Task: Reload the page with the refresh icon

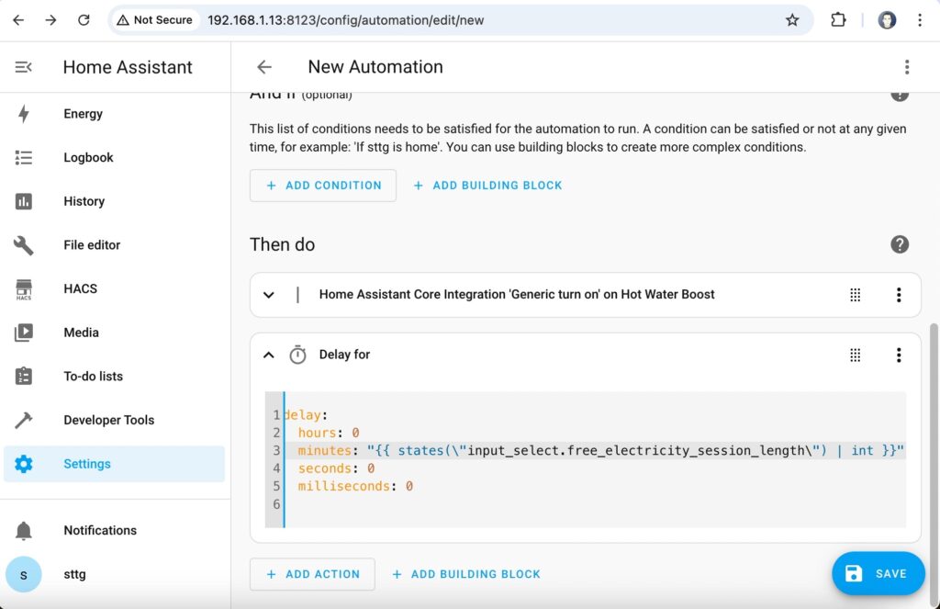Action: coord(84,20)
